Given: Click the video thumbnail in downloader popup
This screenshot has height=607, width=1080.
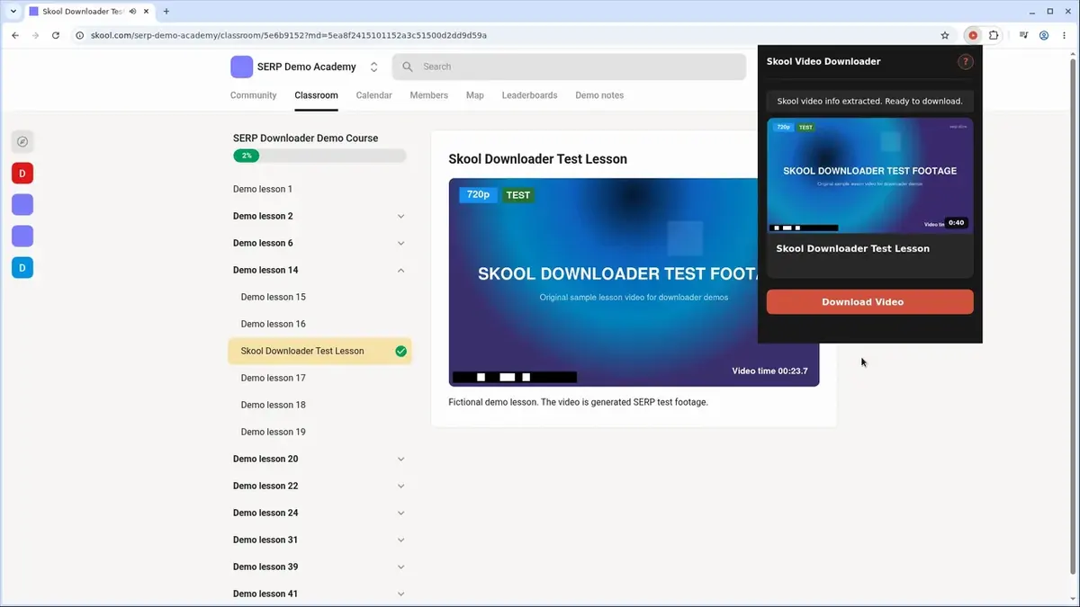Looking at the screenshot, I should point(869,176).
